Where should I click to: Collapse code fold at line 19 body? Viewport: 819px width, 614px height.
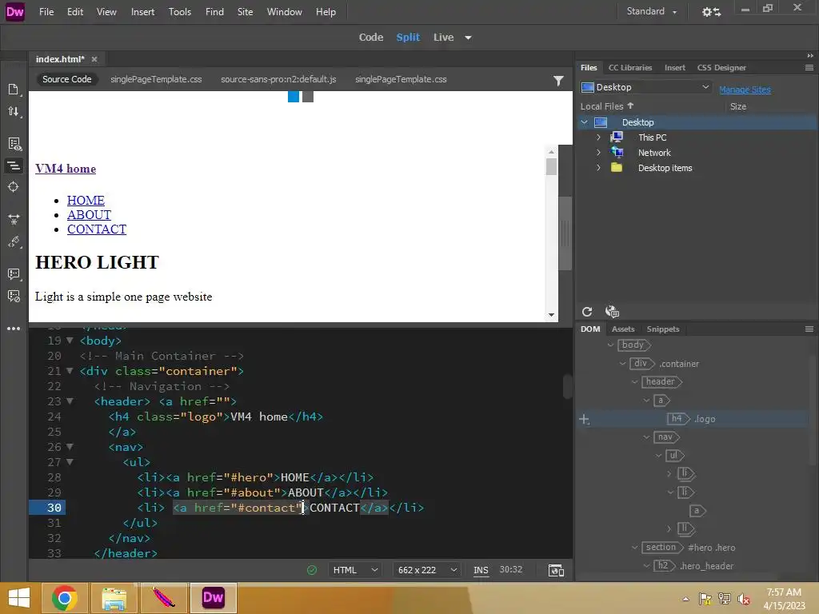pyautogui.click(x=70, y=341)
